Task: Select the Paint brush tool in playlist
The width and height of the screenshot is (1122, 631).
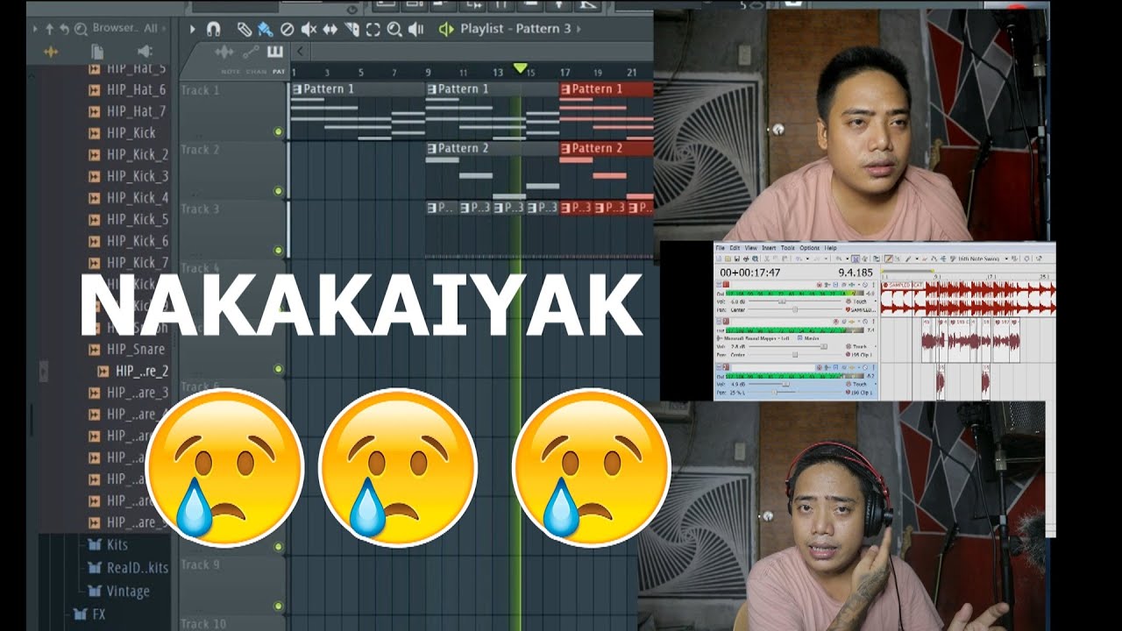Action: pyautogui.click(x=265, y=29)
